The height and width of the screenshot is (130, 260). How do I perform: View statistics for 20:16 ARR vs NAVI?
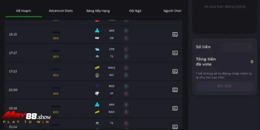(x=175, y=108)
